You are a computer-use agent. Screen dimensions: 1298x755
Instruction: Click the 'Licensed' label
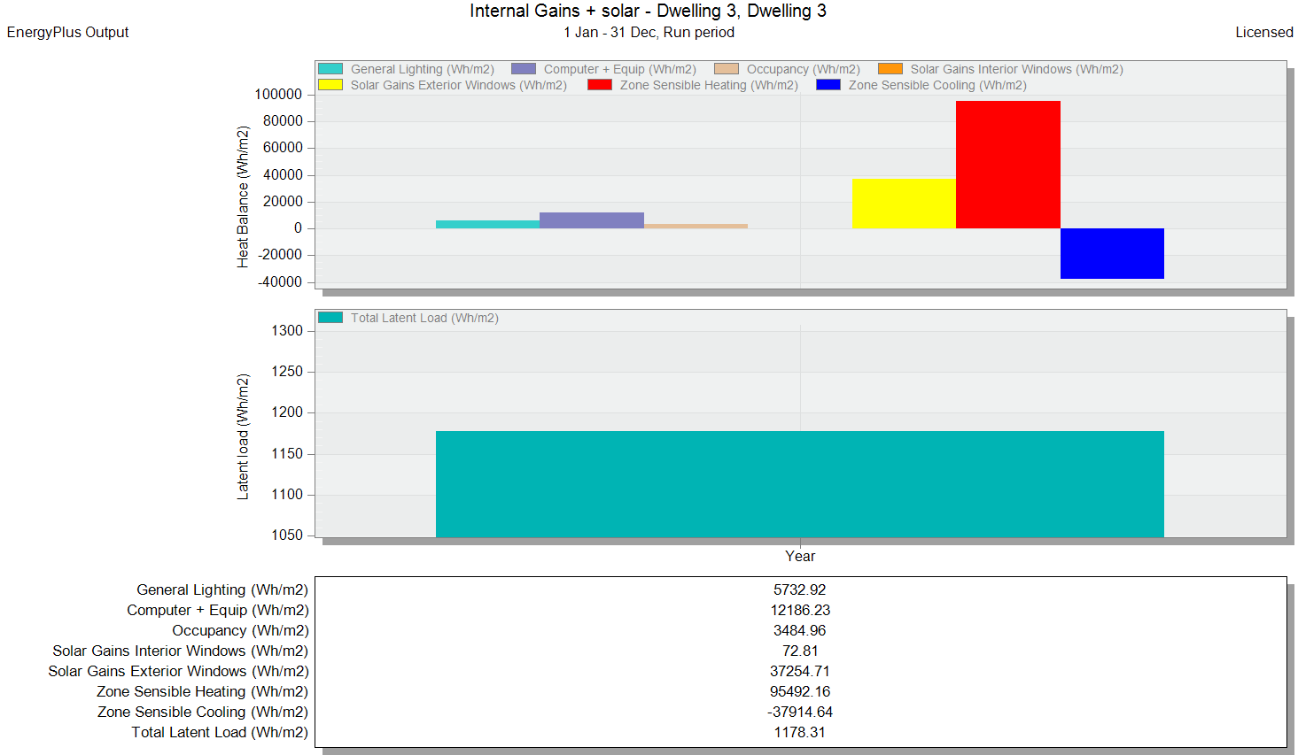1264,32
